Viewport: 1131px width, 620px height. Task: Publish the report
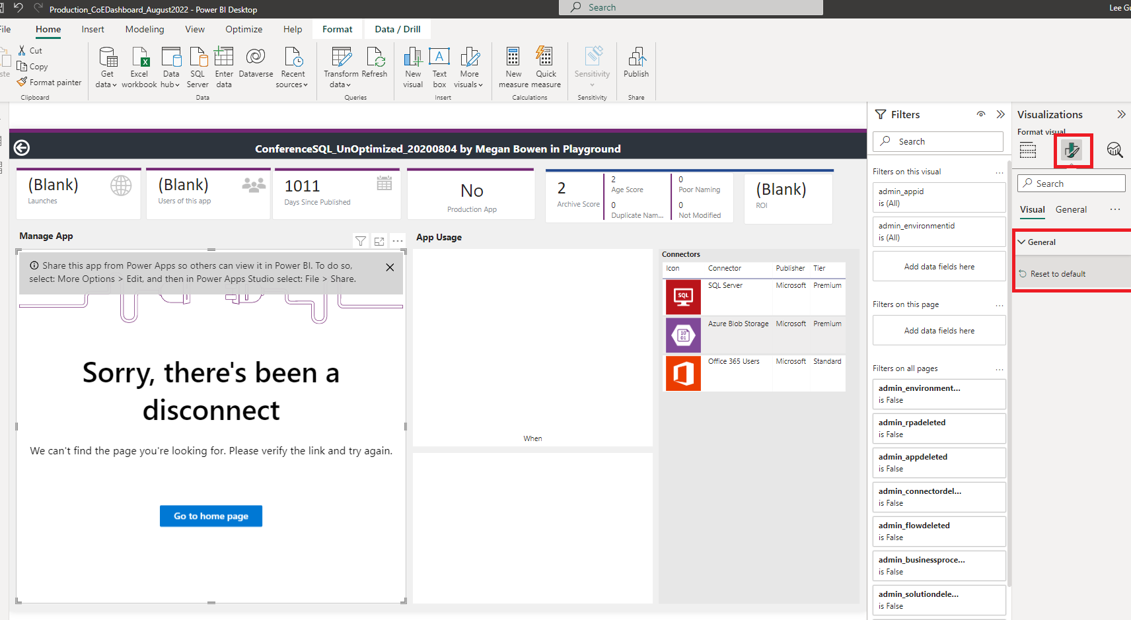[636, 66]
